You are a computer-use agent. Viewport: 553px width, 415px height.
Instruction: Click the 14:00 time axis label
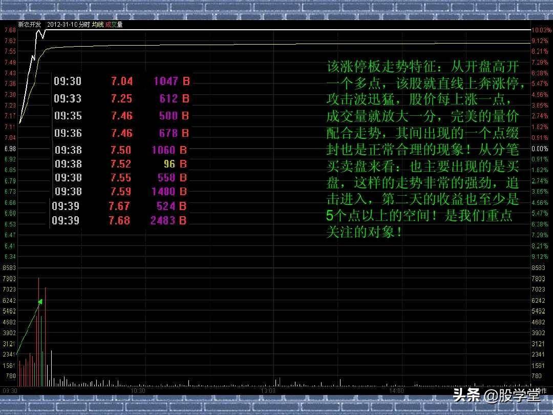coord(396,390)
